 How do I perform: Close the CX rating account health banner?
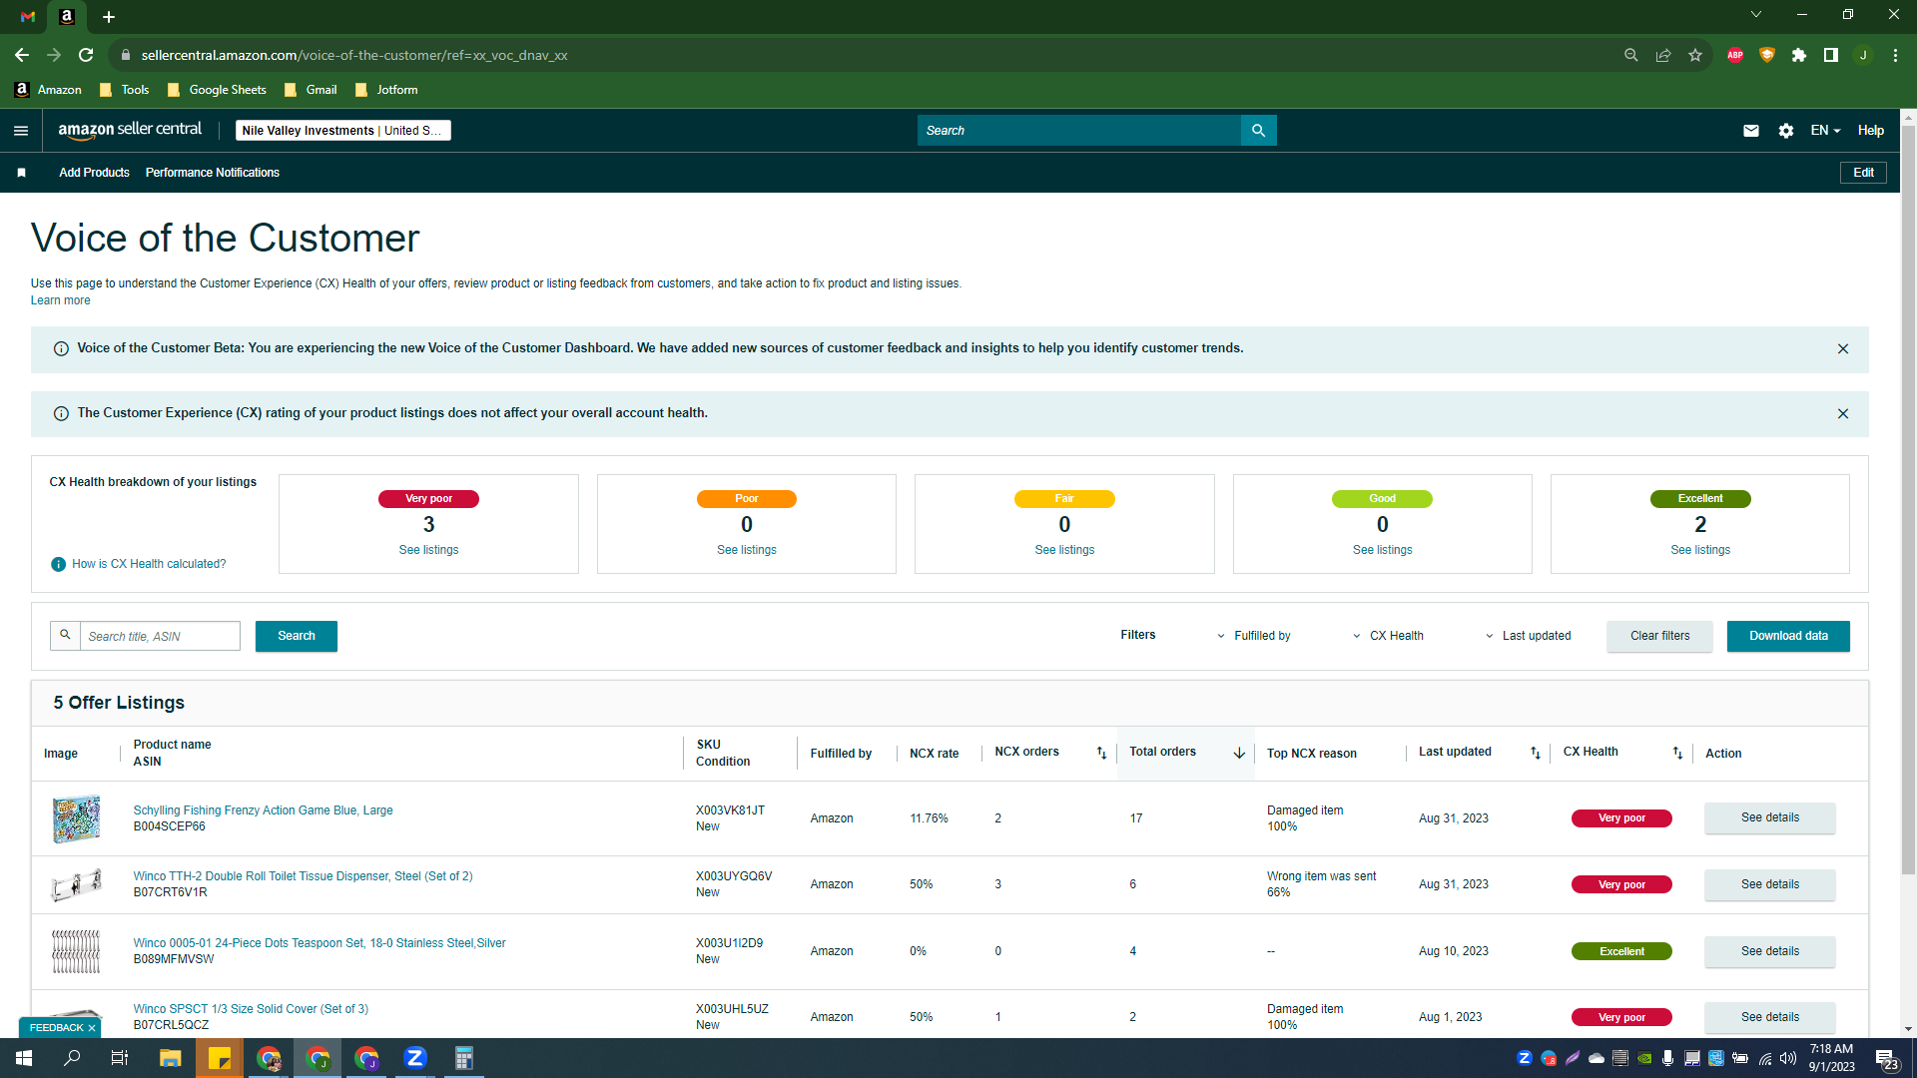[x=1843, y=414]
